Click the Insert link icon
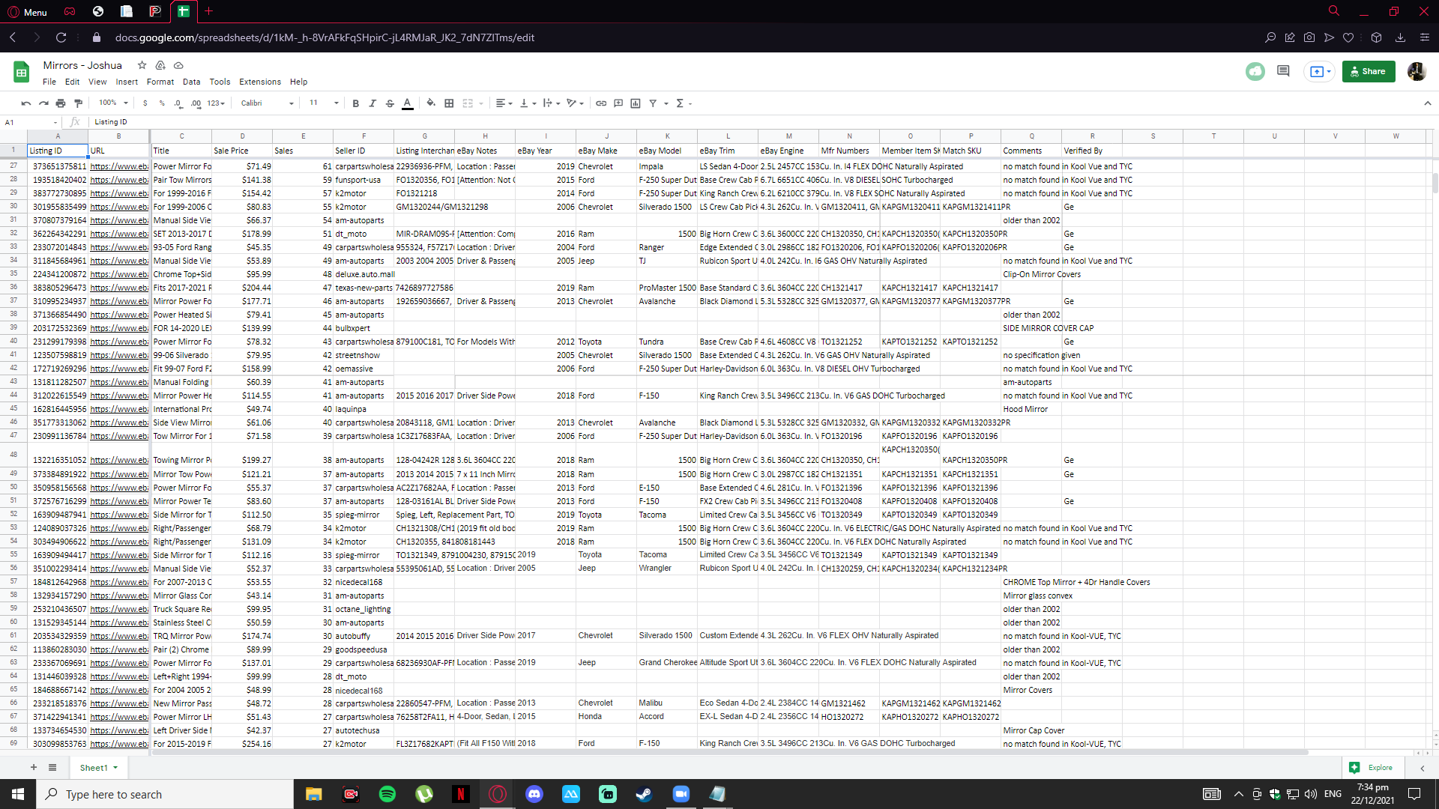1439x809 pixels. (x=601, y=103)
